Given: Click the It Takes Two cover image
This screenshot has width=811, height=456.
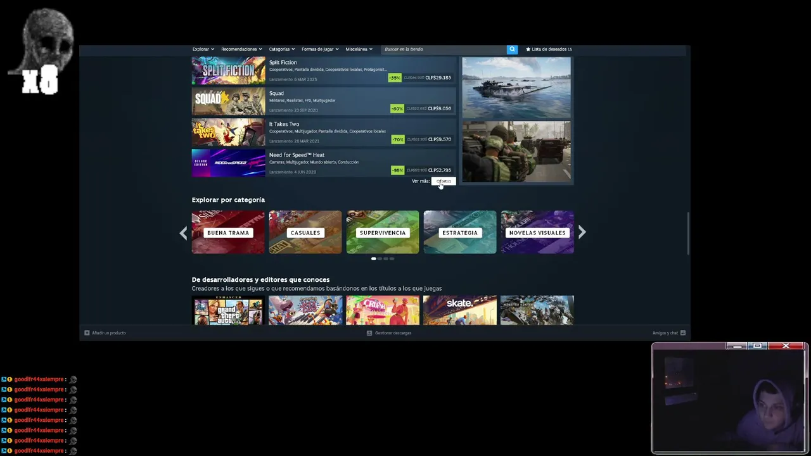Looking at the screenshot, I should tap(229, 132).
